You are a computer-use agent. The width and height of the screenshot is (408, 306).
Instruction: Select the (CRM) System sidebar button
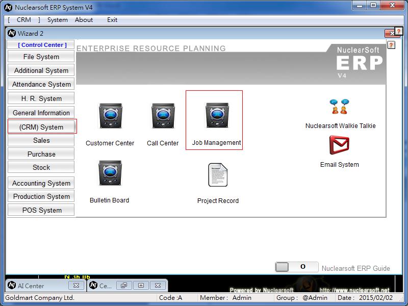click(x=42, y=126)
